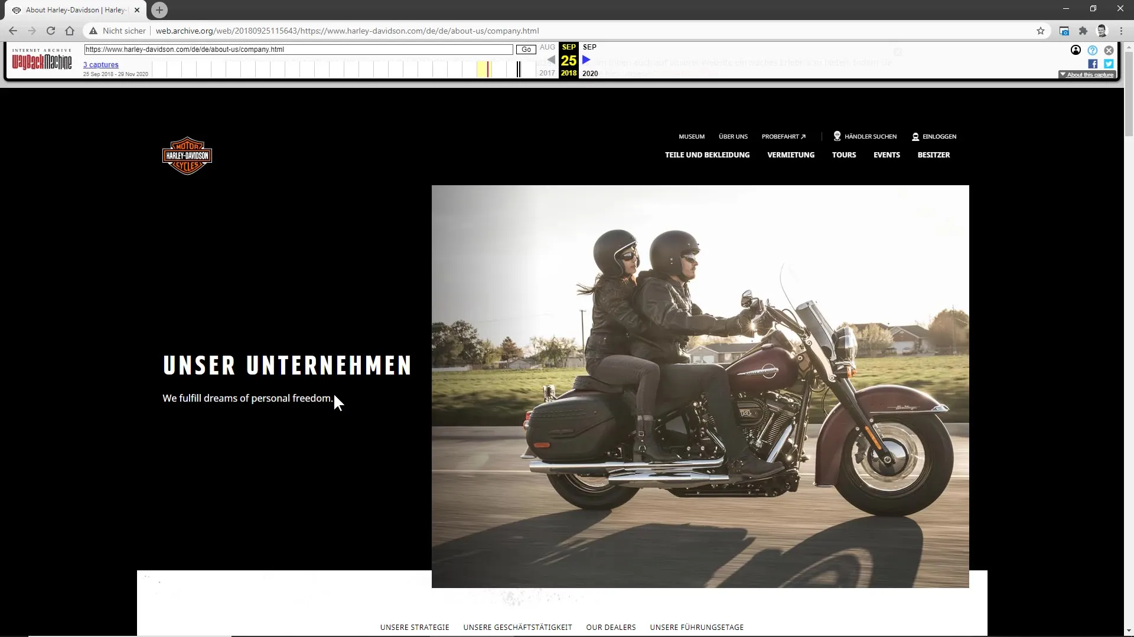This screenshot has height=637, width=1134.
Task: Jump to UNSERE STRATEGIE section
Action: point(415,627)
